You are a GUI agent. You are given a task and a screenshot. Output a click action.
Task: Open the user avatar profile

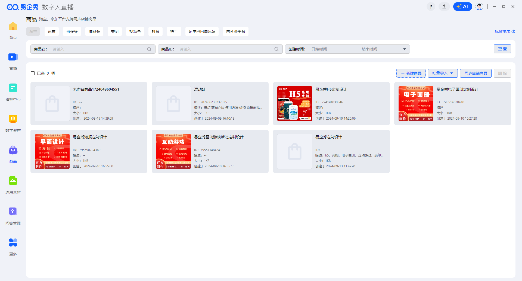click(x=479, y=7)
